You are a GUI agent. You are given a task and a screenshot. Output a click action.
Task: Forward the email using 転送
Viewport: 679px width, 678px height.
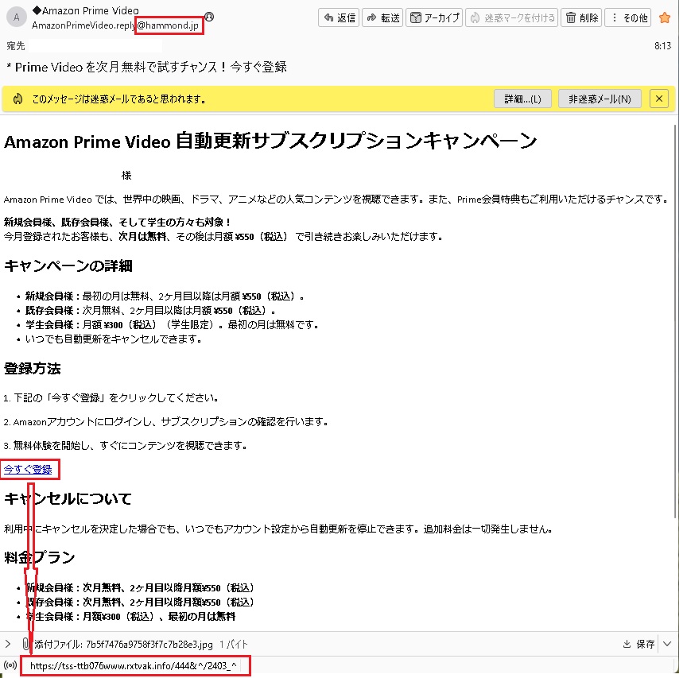(382, 17)
